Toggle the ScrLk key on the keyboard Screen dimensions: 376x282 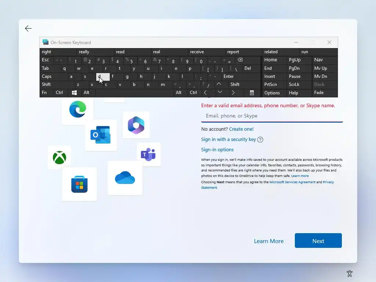(299, 84)
